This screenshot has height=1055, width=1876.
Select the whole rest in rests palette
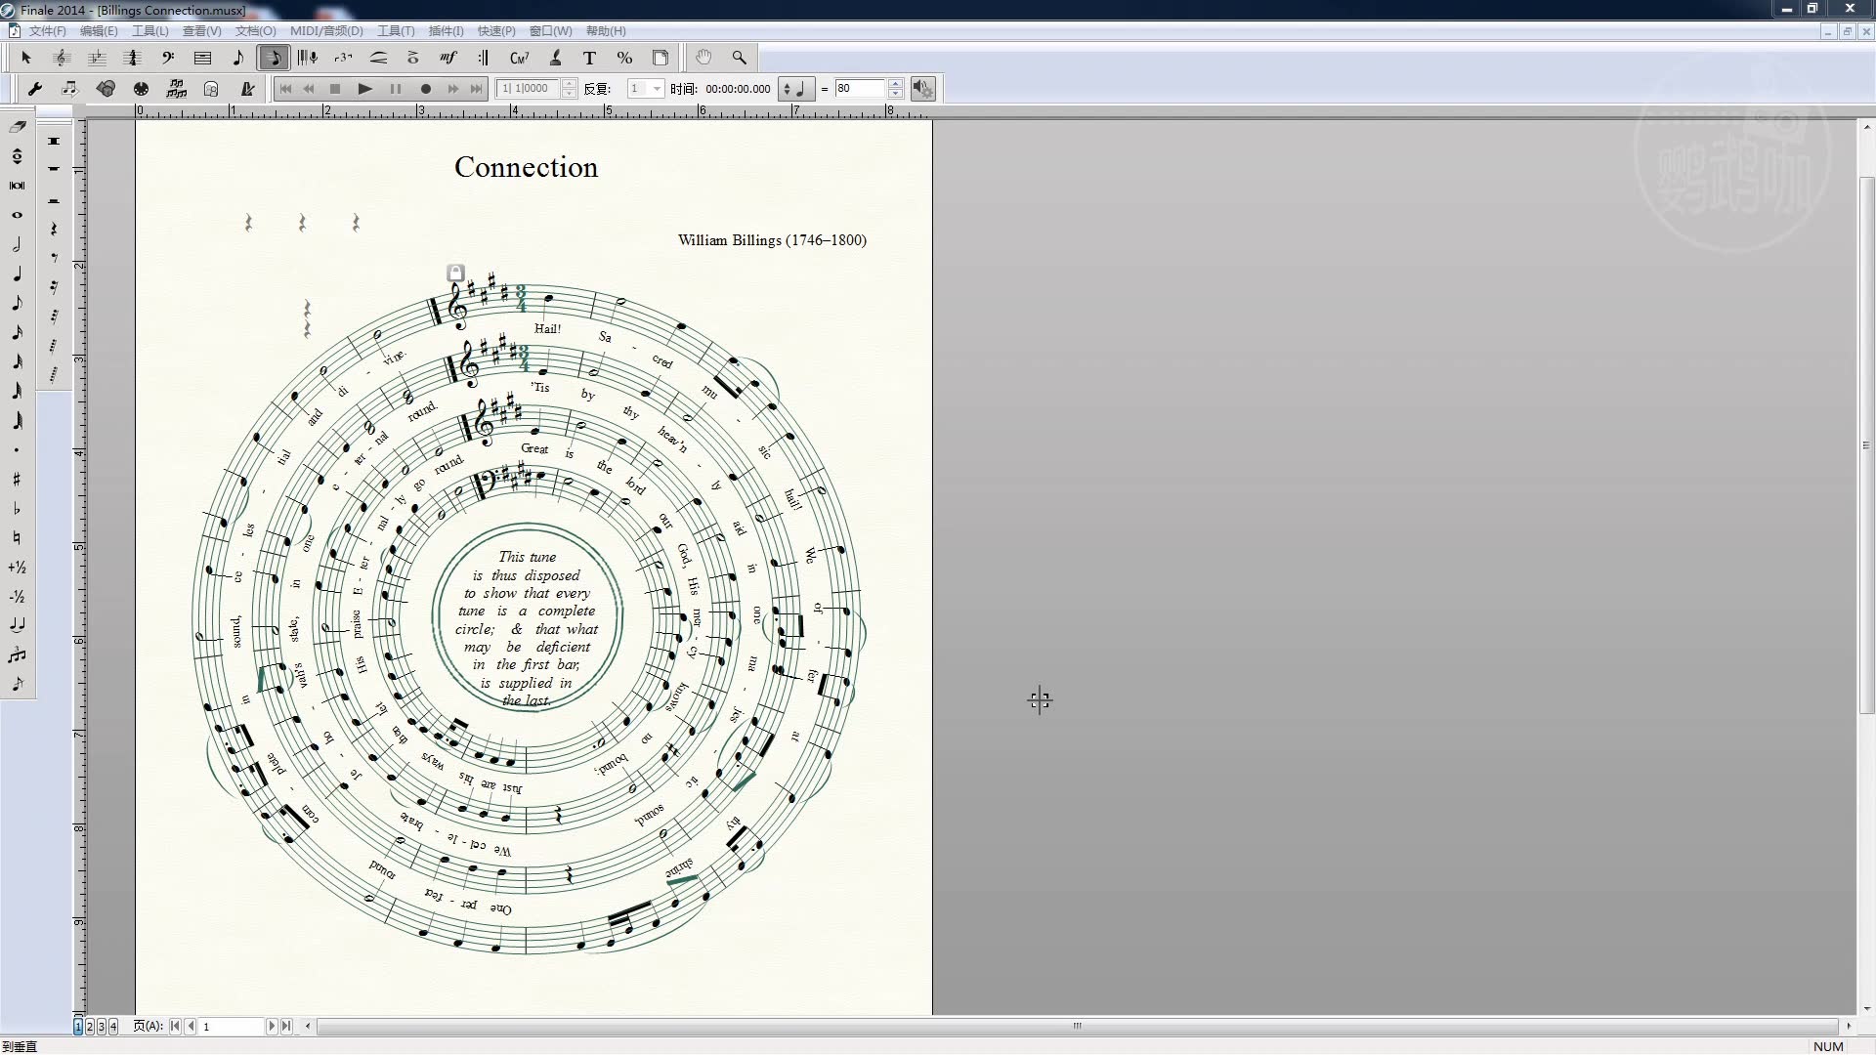point(54,171)
